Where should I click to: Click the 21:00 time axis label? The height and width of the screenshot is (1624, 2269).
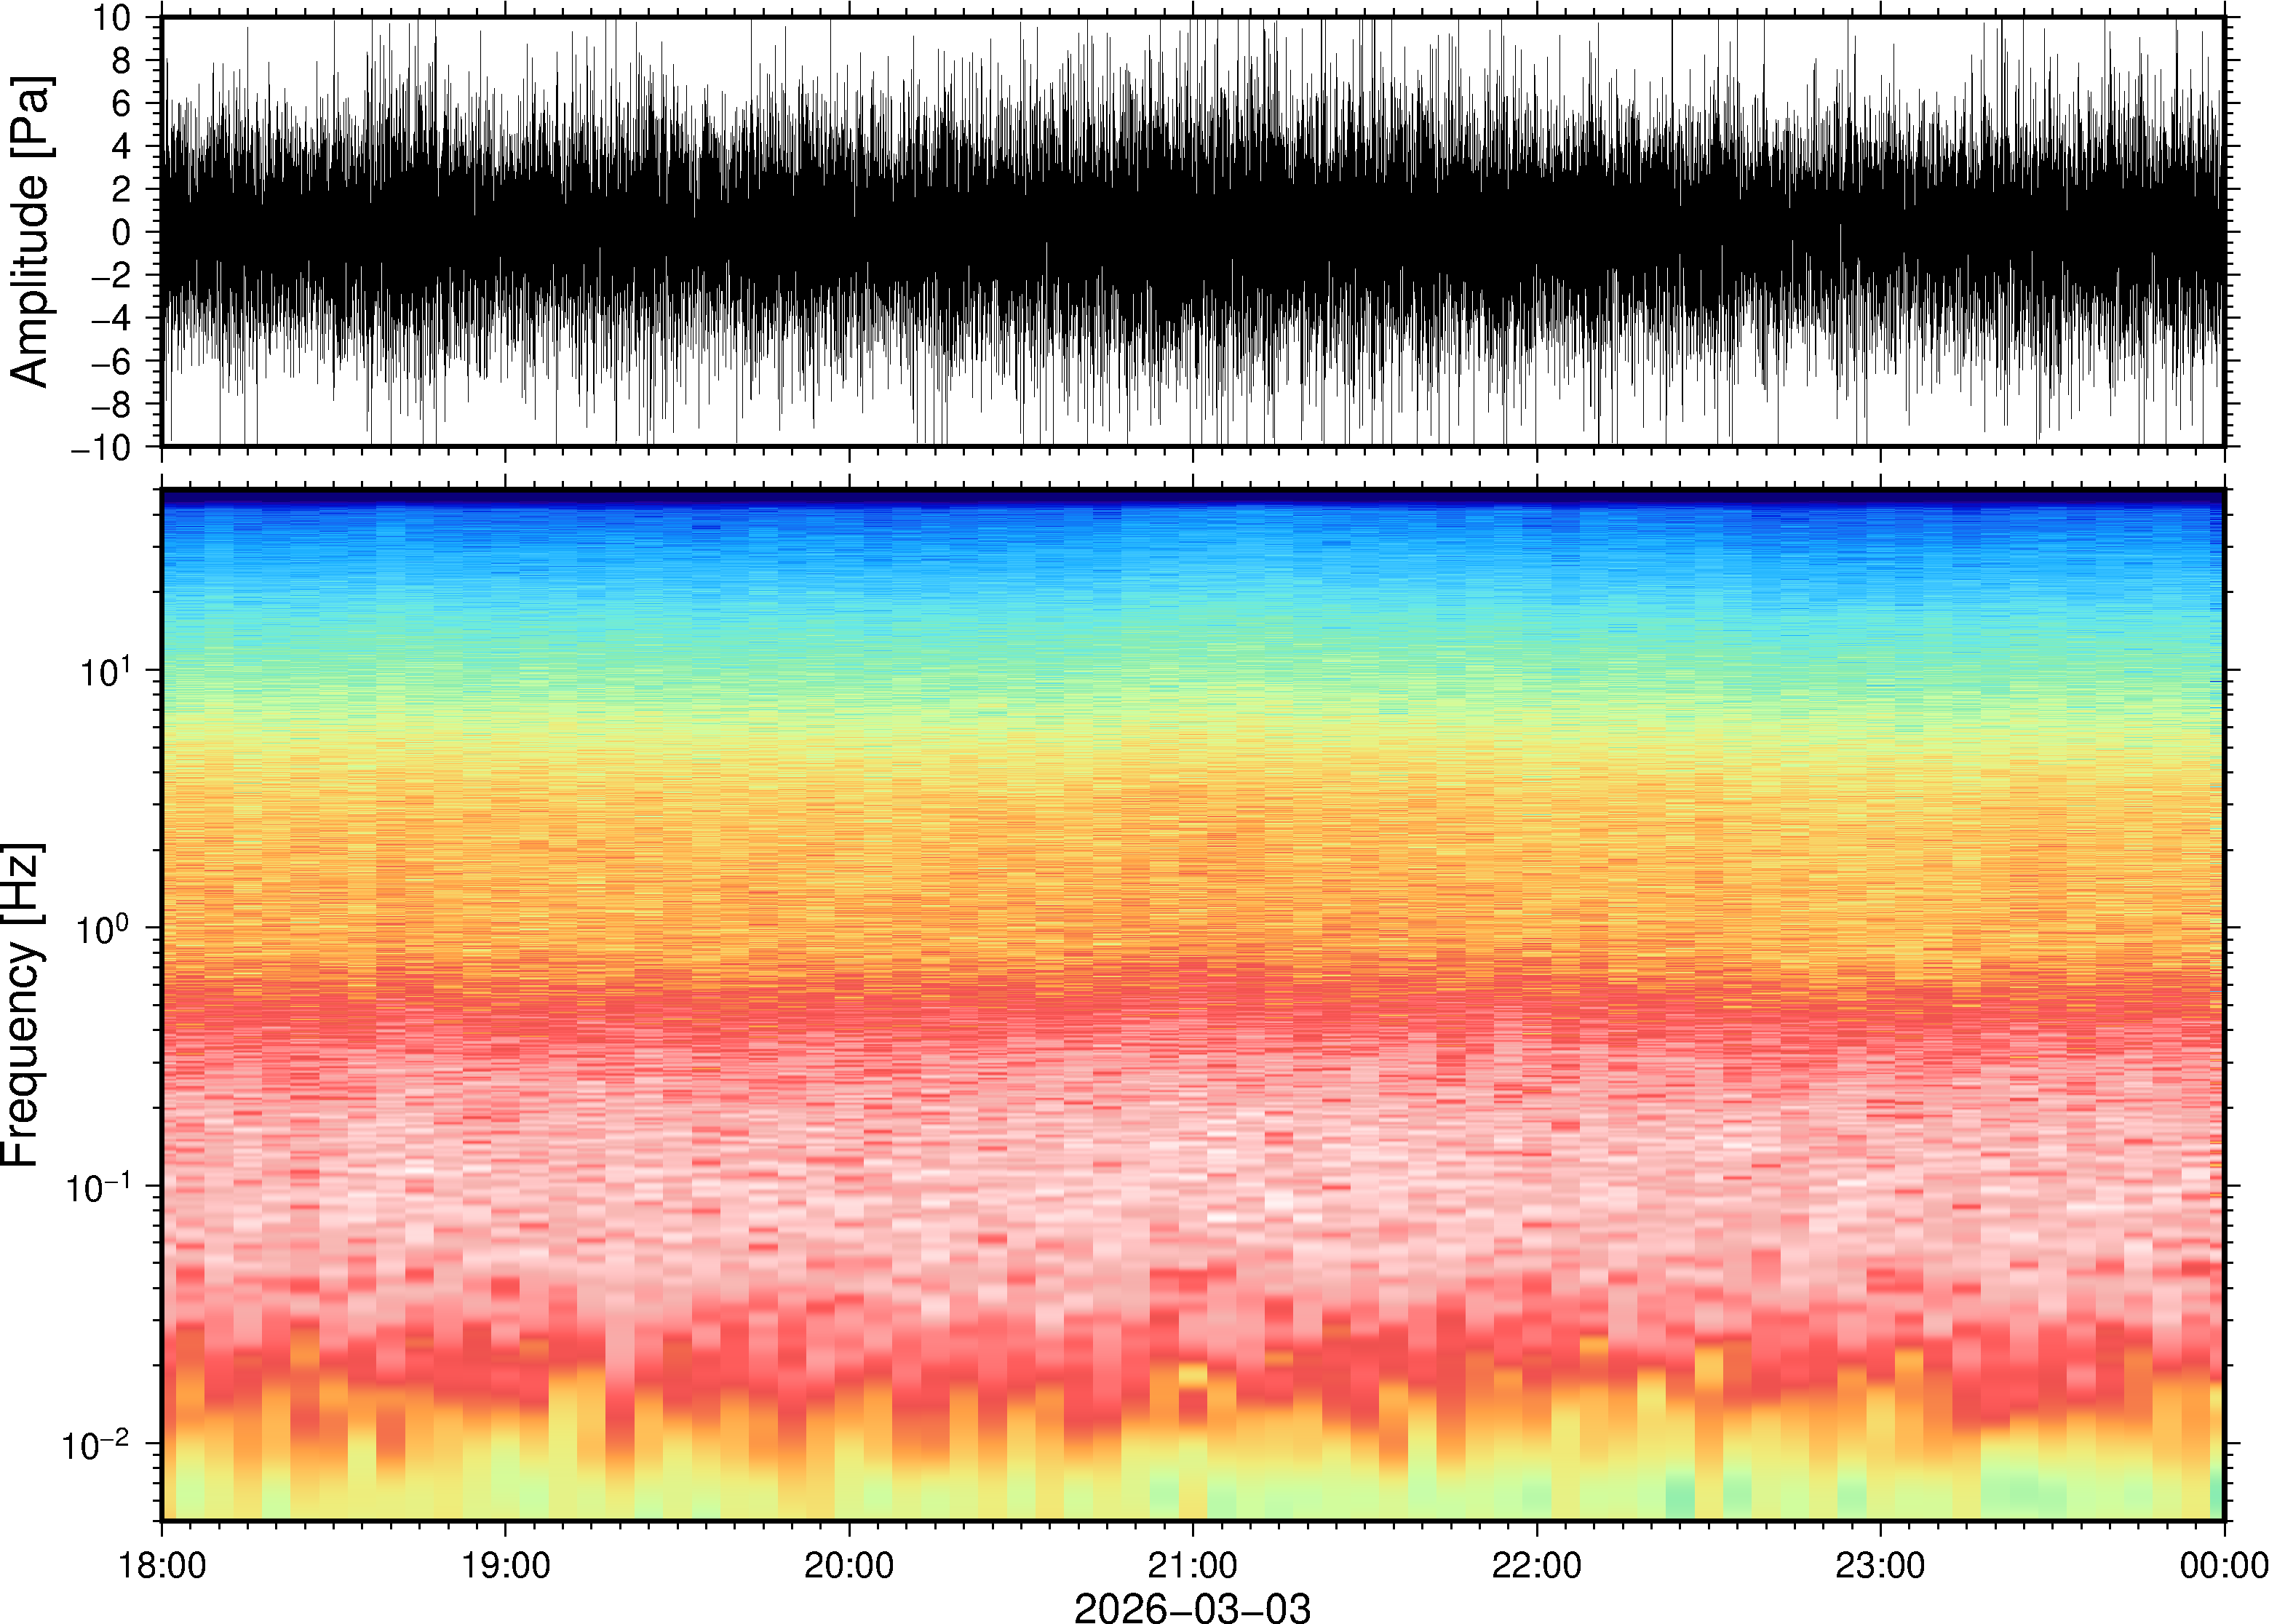click(x=1192, y=1565)
